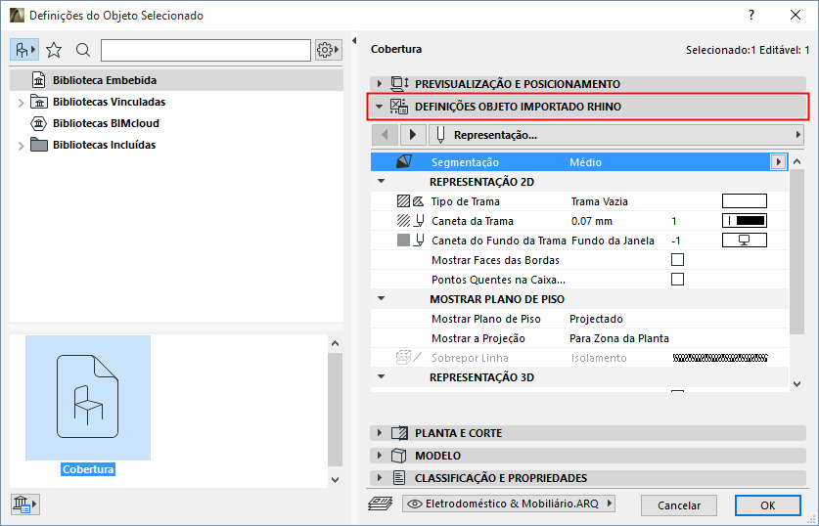Collapse the Mostrar Plano de Piso group
819x526 pixels.
coord(382,298)
